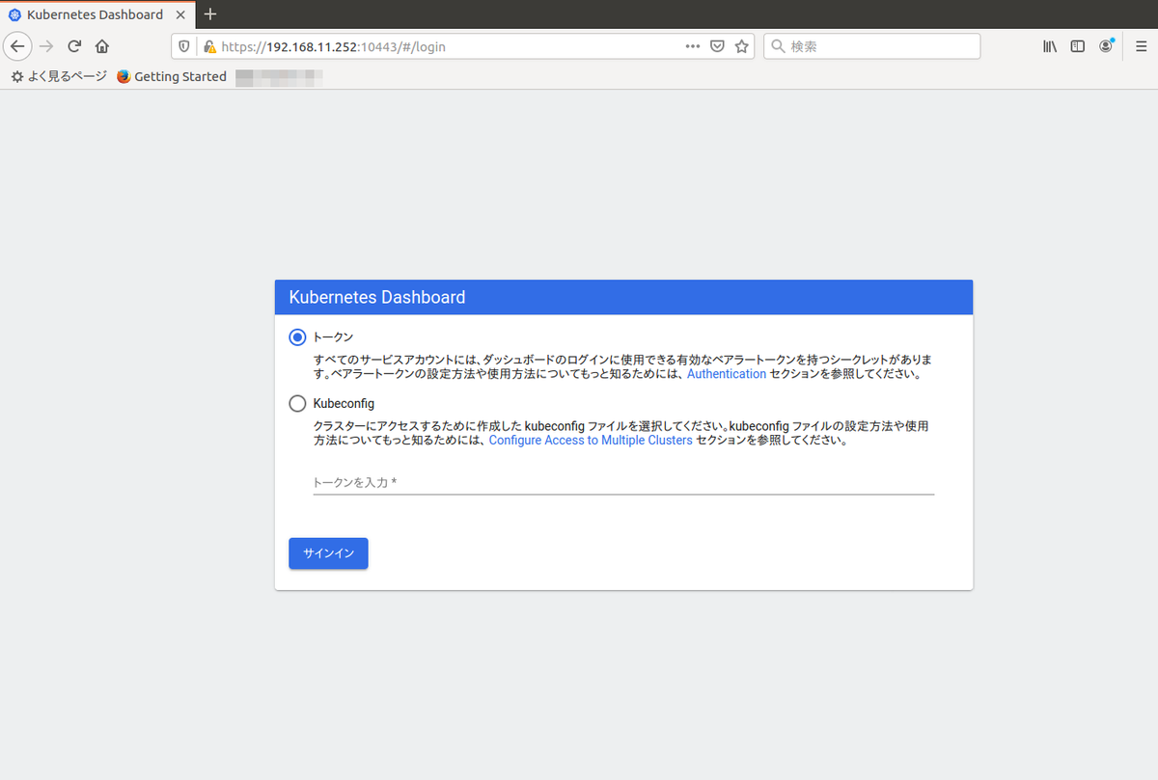Image resolution: width=1158 pixels, height=780 pixels.
Task: Click the 検索 search box
Action: point(872,46)
